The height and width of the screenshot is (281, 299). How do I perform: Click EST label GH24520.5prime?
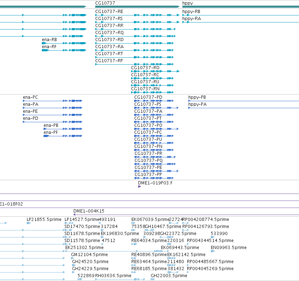click(90, 262)
